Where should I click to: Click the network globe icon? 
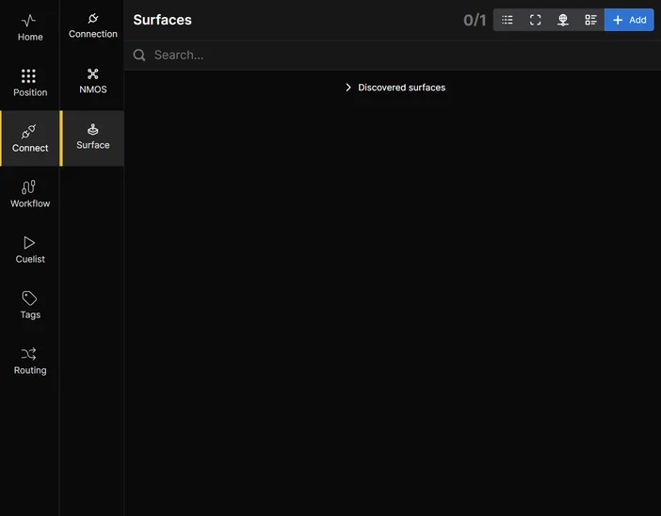pyautogui.click(x=563, y=20)
